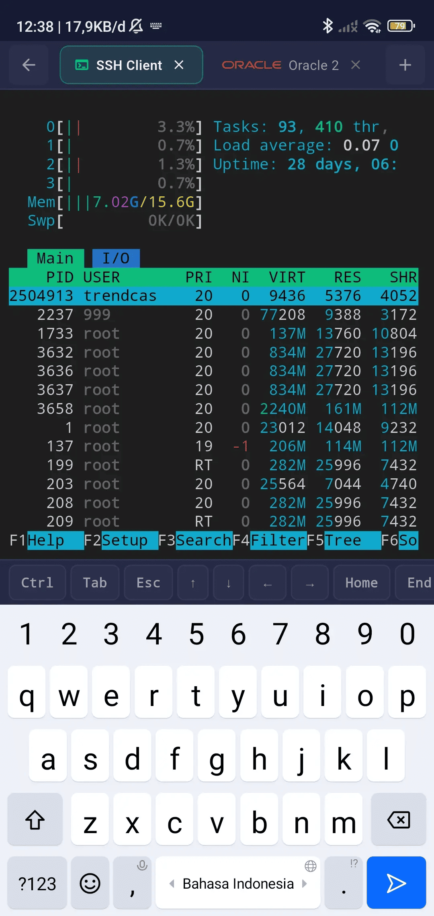Click the USER column header
The width and height of the screenshot is (434, 916).
point(102,277)
